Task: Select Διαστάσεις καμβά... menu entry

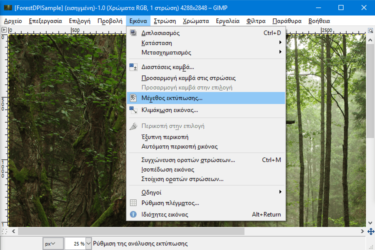Action: [x=206, y=67]
